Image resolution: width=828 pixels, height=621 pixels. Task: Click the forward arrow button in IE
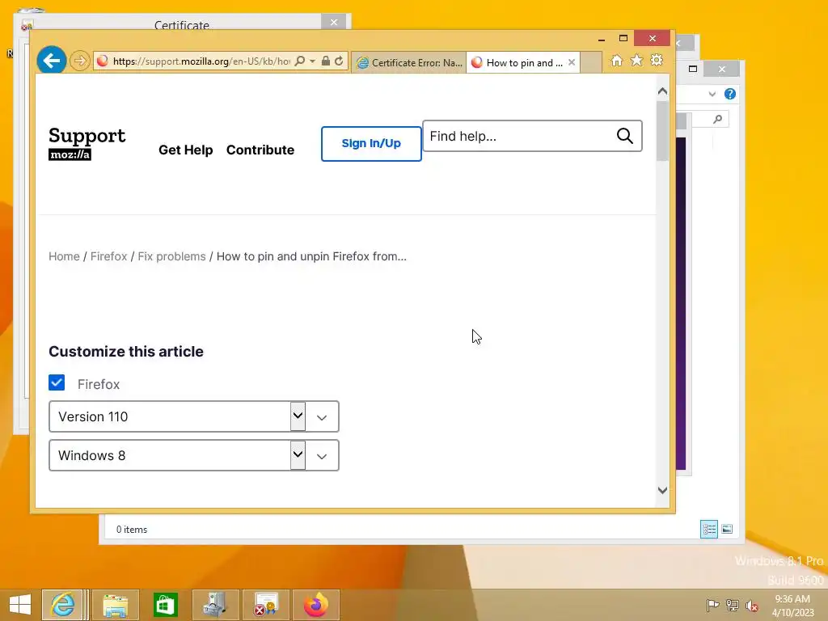[x=80, y=61]
